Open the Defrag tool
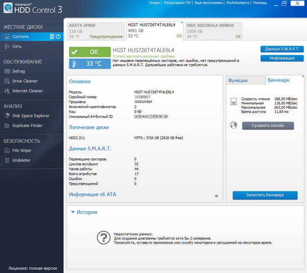The height and width of the screenshot is (273, 307). point(32,71)
